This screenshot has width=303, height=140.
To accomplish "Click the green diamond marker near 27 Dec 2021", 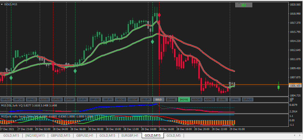I will pyautogui.click(x=11, y=78).
